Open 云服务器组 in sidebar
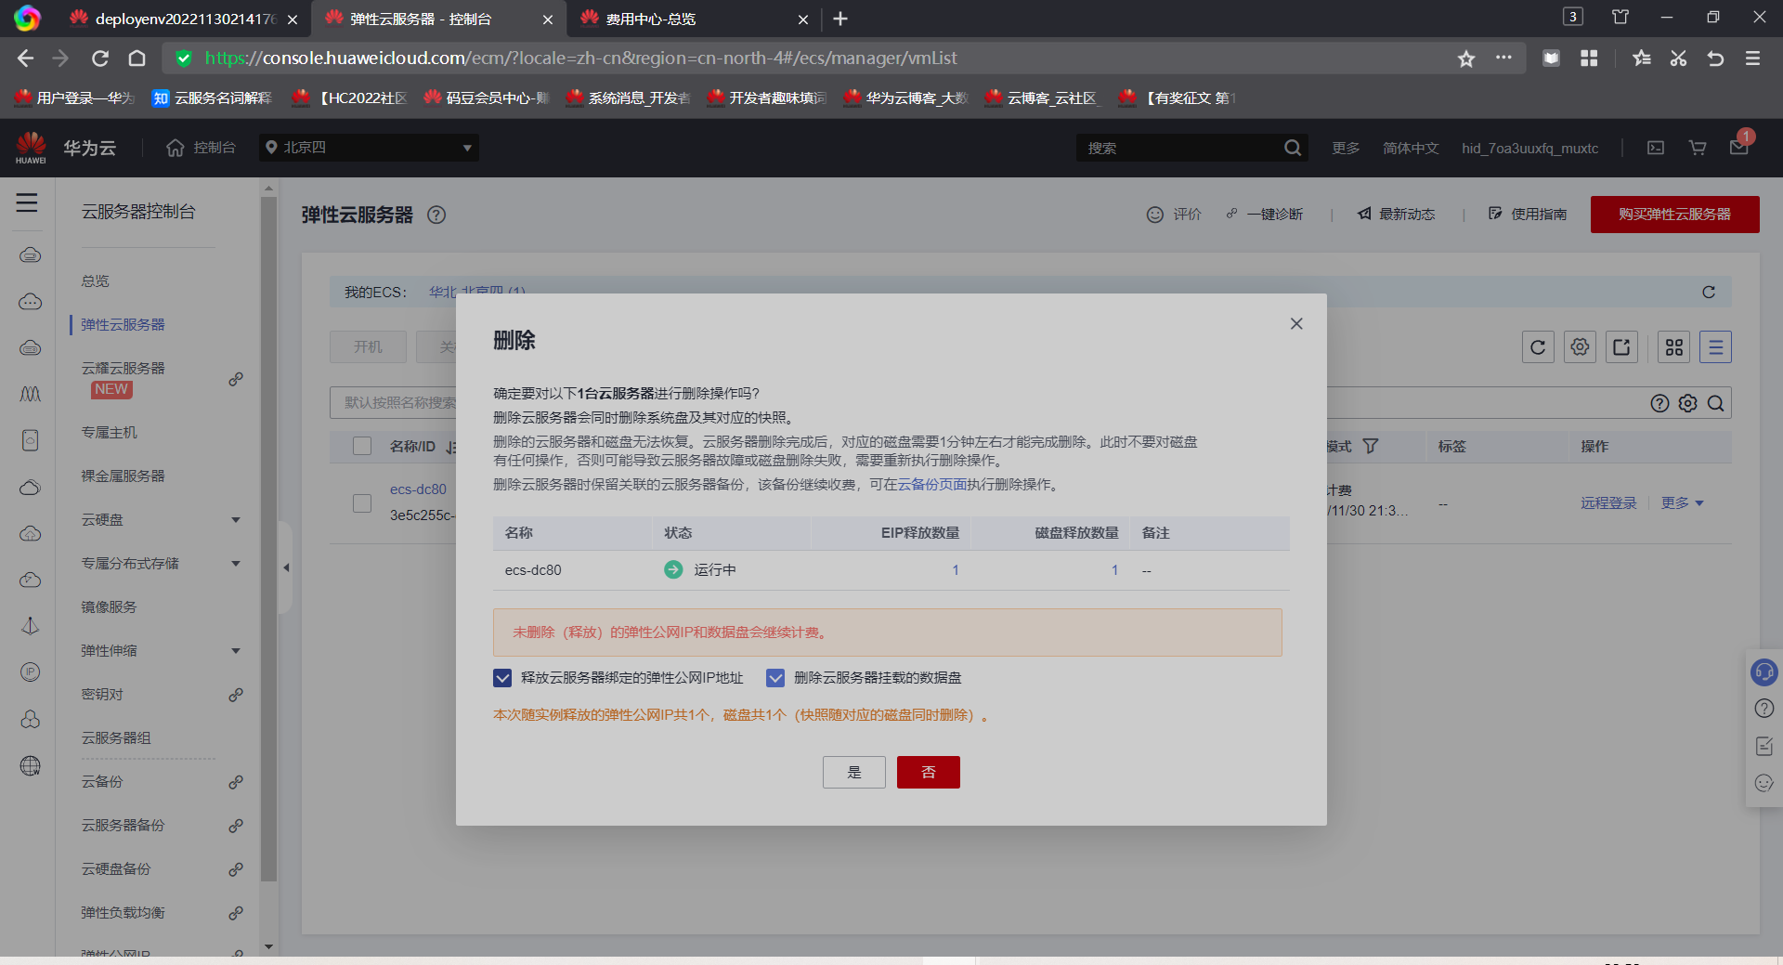The height and width of the screenshot is (965, 1783). 116,738
